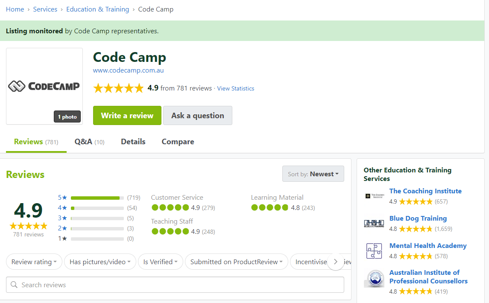
Task: Switch to the Q&A tab
Action: tap(89, 142)
